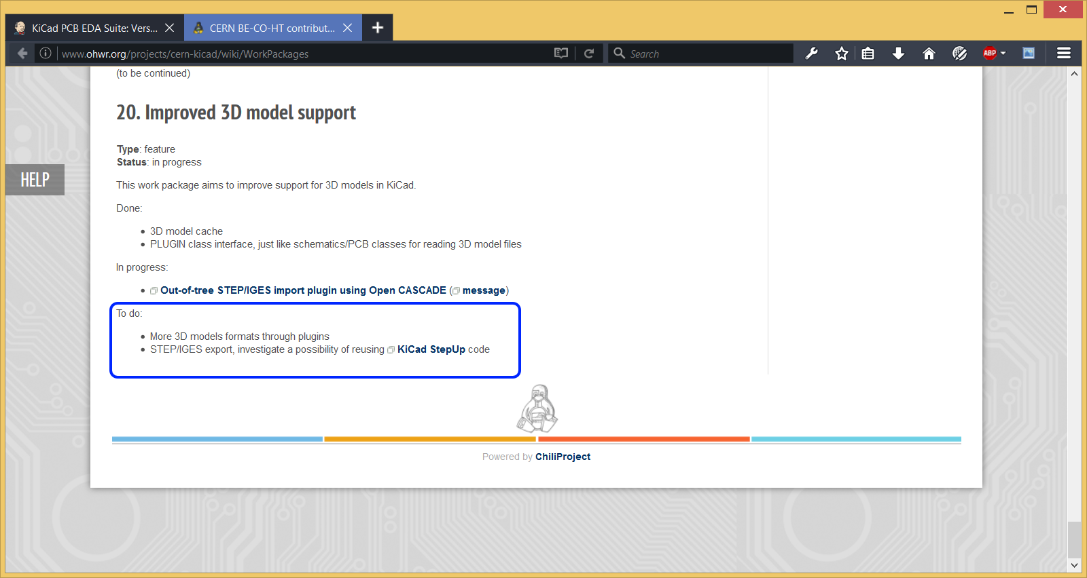The image size is (1087, 578).
Task: Click 'More 3D models formats through plugins' item
Action: click(x=239, y=336)
